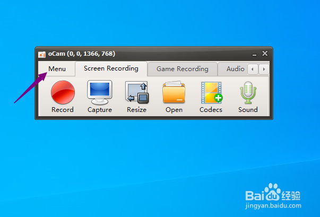The height and width of the screenshot is (217, 320).
Task: Click the oCam (0, 0, 1366, 768) title text
Action: (82, 54)
